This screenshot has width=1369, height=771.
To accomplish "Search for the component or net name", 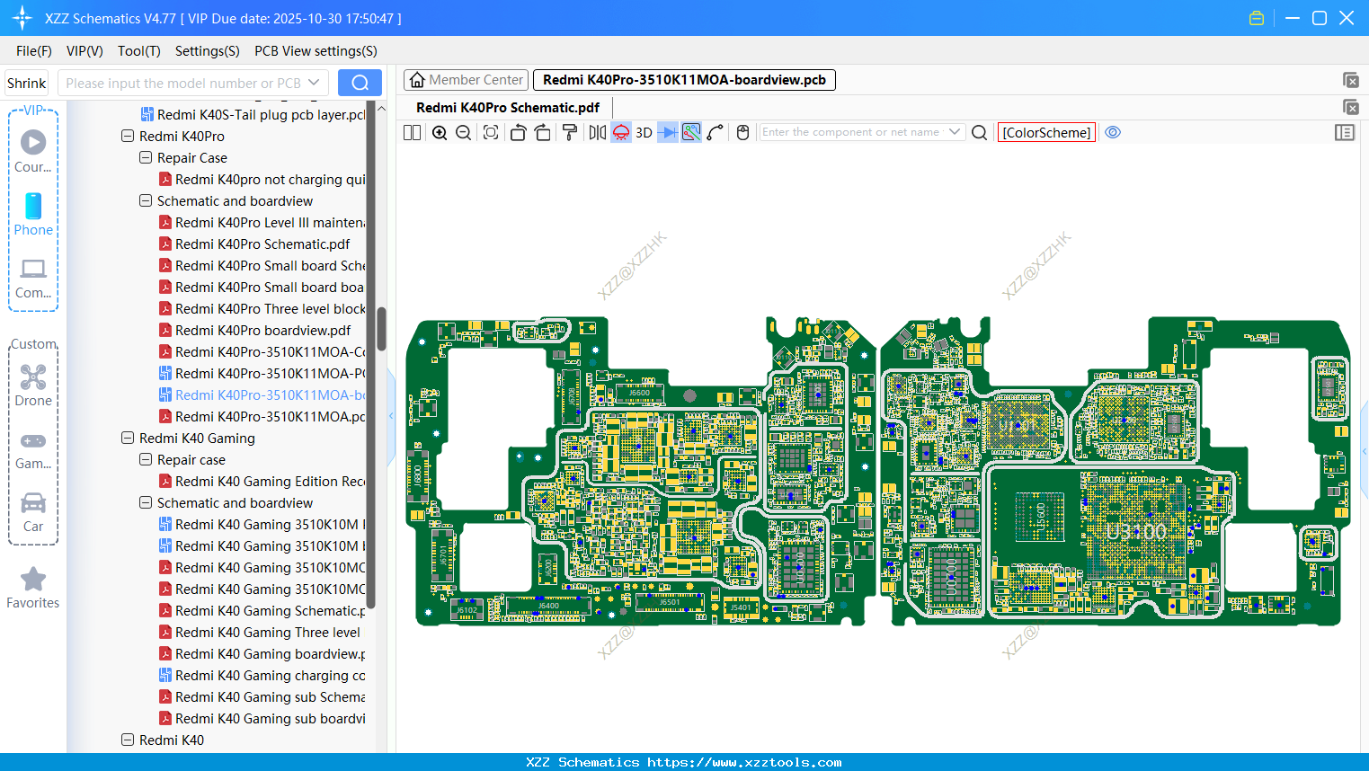I will (x=980, y=133).
